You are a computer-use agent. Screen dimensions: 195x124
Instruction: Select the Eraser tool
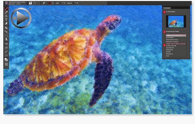tap(6, 23)
